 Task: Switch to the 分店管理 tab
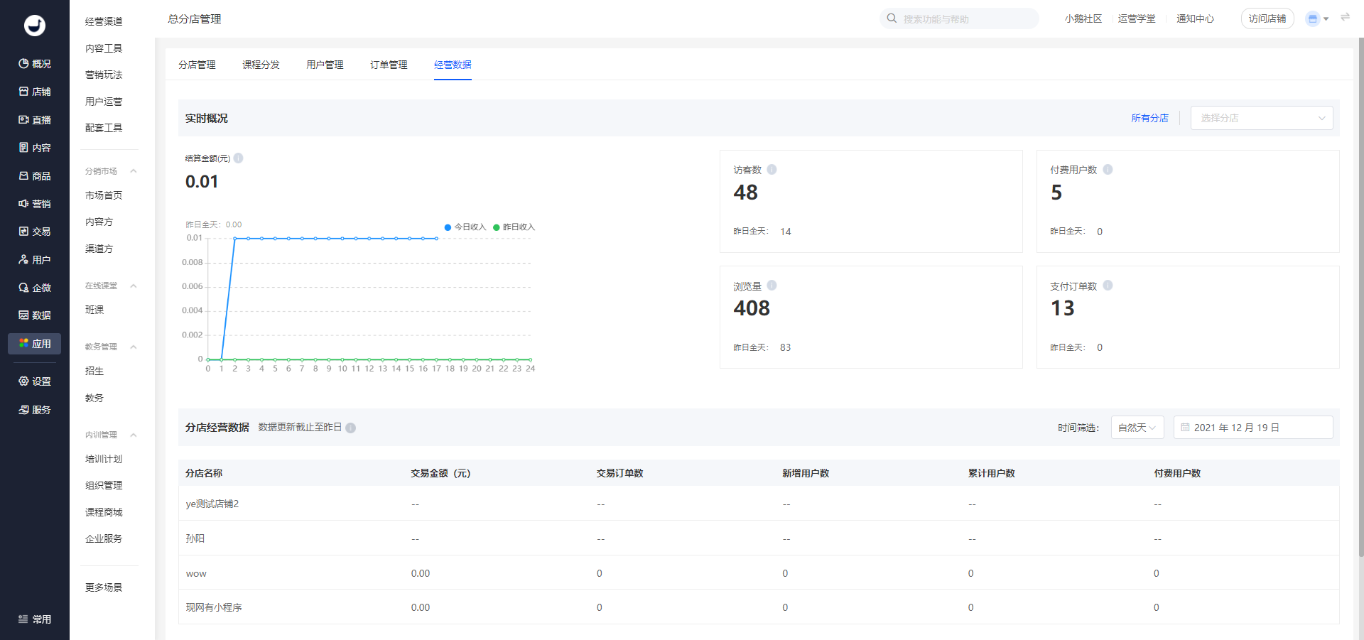coord(197,65)
